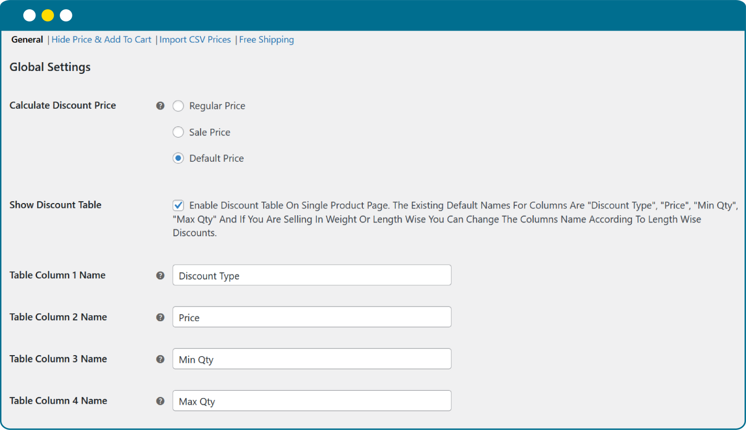This screenshot has width=746, height=430.
Task: Click the Discount Type text field
Action: coord(312,275)
